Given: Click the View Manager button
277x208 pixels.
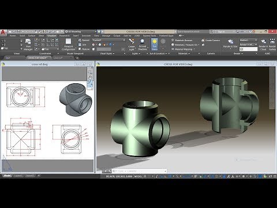Looking at the screenshot, I should (x=28, y=44).
